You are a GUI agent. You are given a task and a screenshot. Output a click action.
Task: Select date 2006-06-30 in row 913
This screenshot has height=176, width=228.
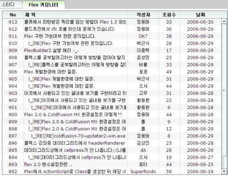[x=200, y=22]
